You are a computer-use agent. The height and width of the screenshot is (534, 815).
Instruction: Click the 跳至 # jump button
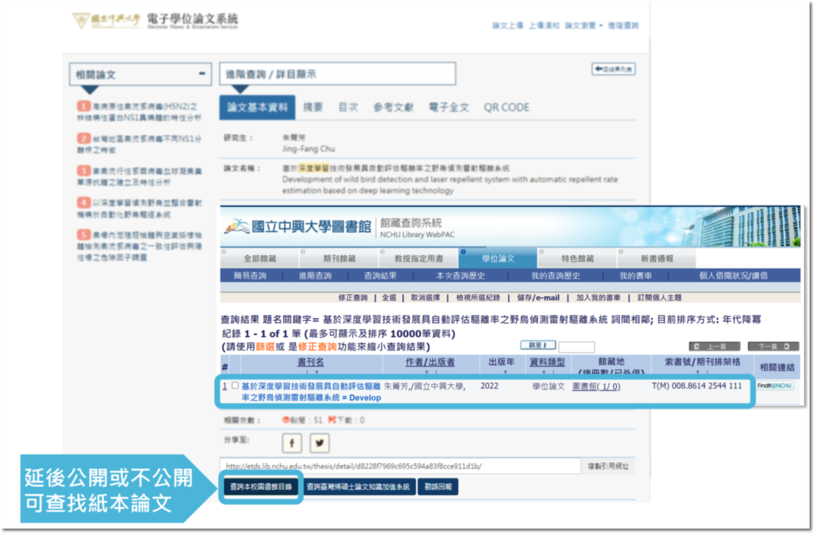point(539,346)
